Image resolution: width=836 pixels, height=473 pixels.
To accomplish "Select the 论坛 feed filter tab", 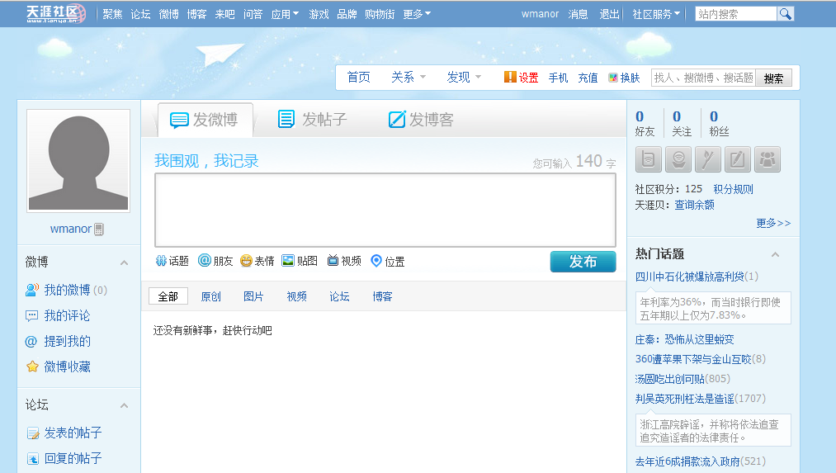I will click(339, 296).
